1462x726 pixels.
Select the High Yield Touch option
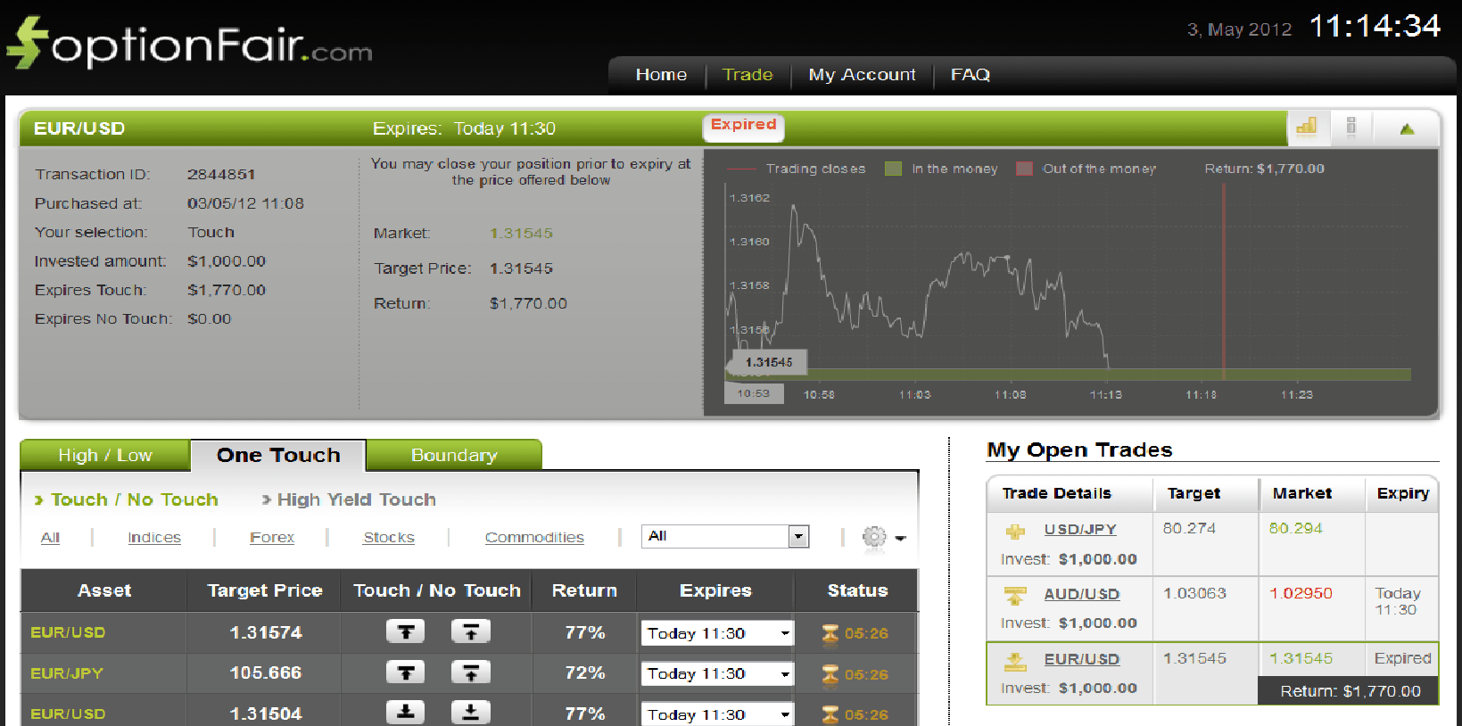point(356,499)
